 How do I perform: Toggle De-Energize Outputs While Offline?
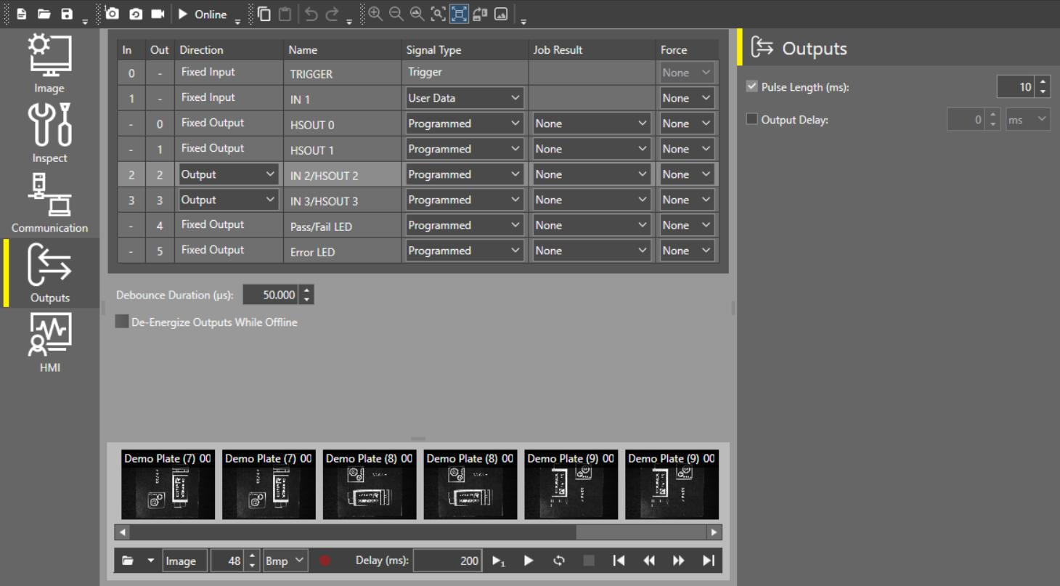tap(121, 321)
